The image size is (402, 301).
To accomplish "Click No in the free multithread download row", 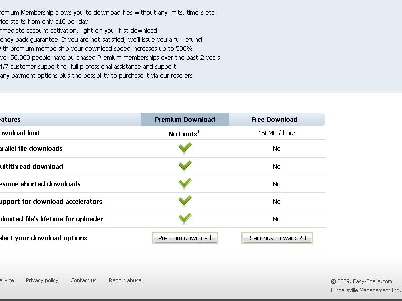I will coord(277,167).
